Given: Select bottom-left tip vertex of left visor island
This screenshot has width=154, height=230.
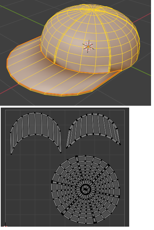Looking at the screenshot, I should point(11,154).
